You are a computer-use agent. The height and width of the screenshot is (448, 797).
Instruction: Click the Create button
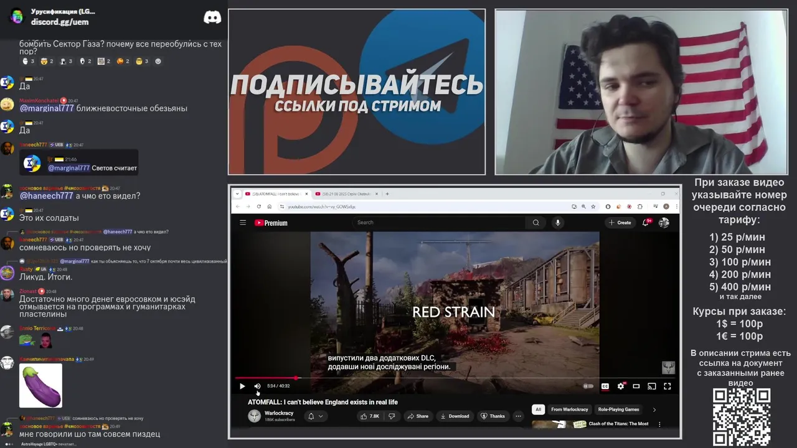(x=620, y=223)
